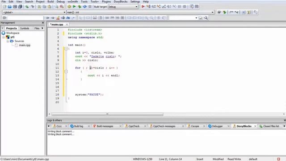
Task: Cut the selection with the scissors icon
Action: click(39, 7)
